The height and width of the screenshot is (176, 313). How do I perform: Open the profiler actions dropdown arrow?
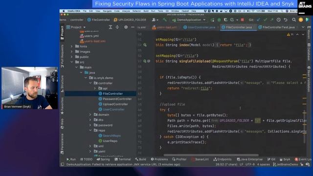click(237, 20)
